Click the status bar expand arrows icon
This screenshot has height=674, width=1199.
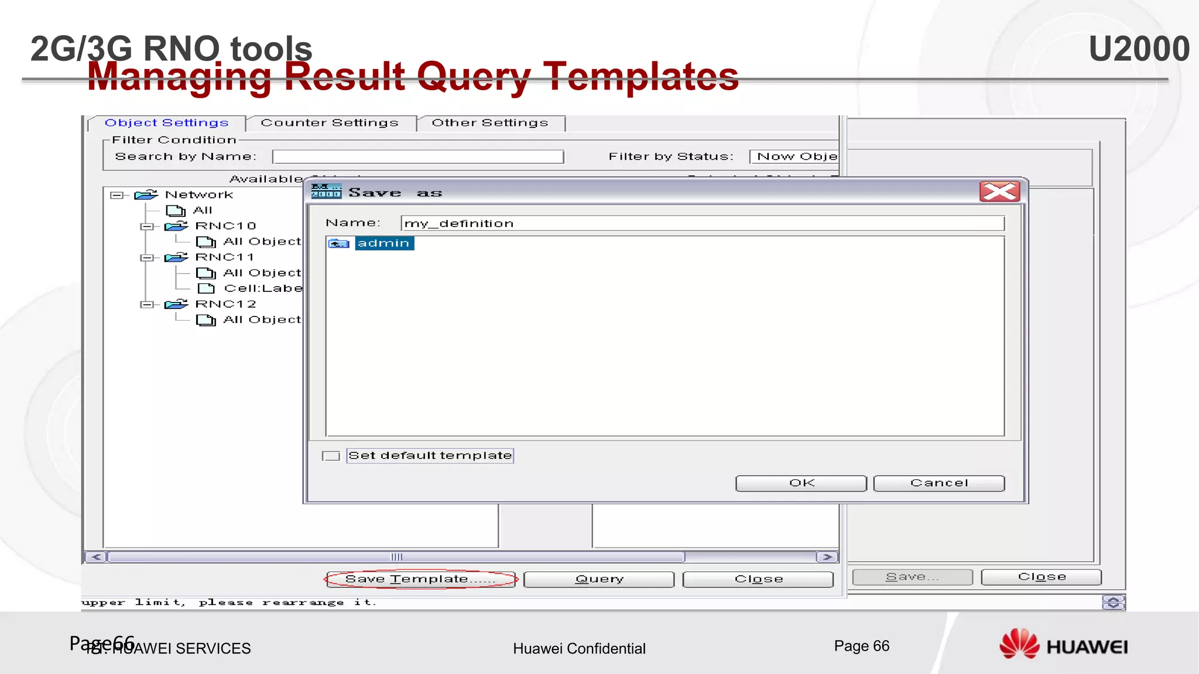(x=1114, y=603)
